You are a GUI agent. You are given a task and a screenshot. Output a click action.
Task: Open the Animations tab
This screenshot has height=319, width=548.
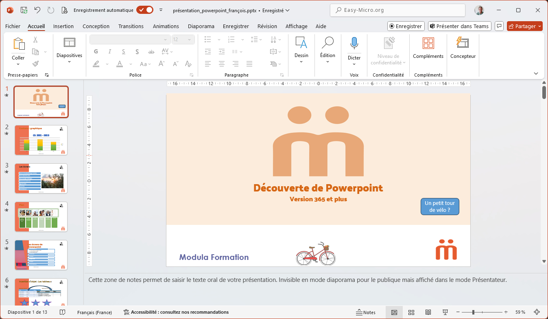166,26
